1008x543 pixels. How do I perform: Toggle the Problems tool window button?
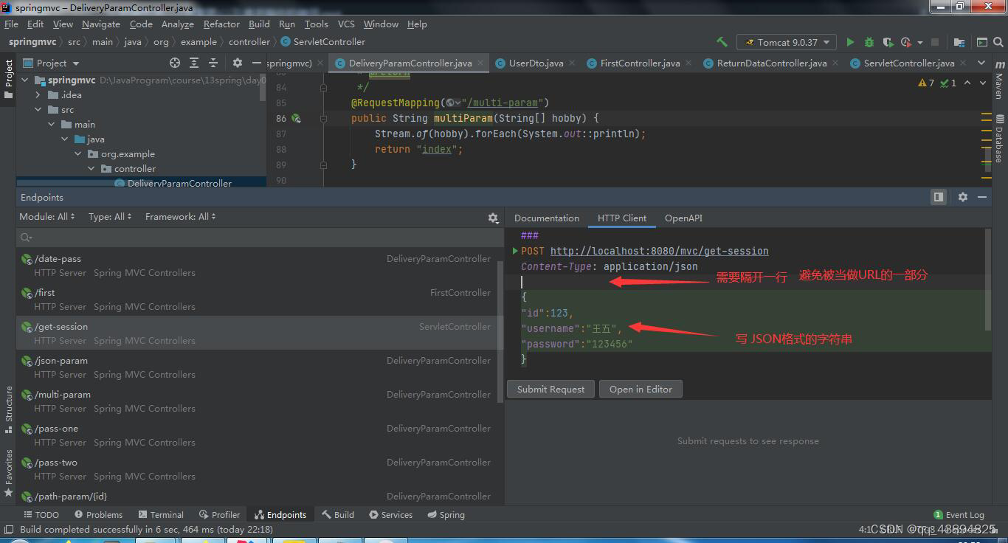pos(98,514)
